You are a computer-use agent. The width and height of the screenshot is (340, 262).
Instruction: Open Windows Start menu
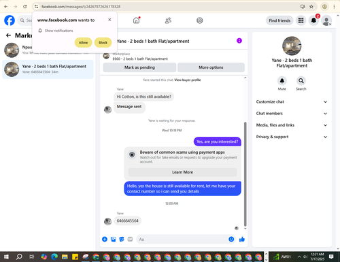[x=6, y=257]
